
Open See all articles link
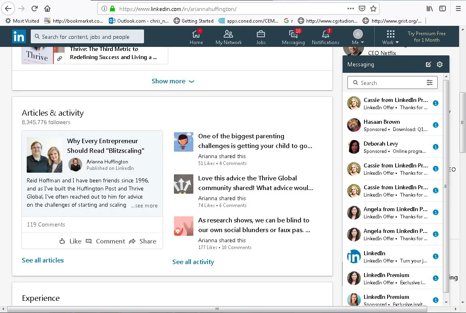43,260
